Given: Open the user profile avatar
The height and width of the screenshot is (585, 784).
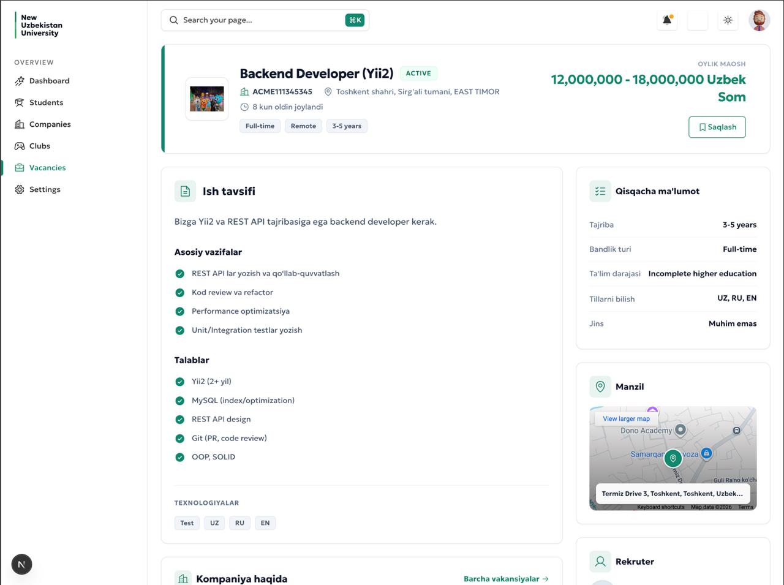Looking at the screenshot, I should 759,20.
